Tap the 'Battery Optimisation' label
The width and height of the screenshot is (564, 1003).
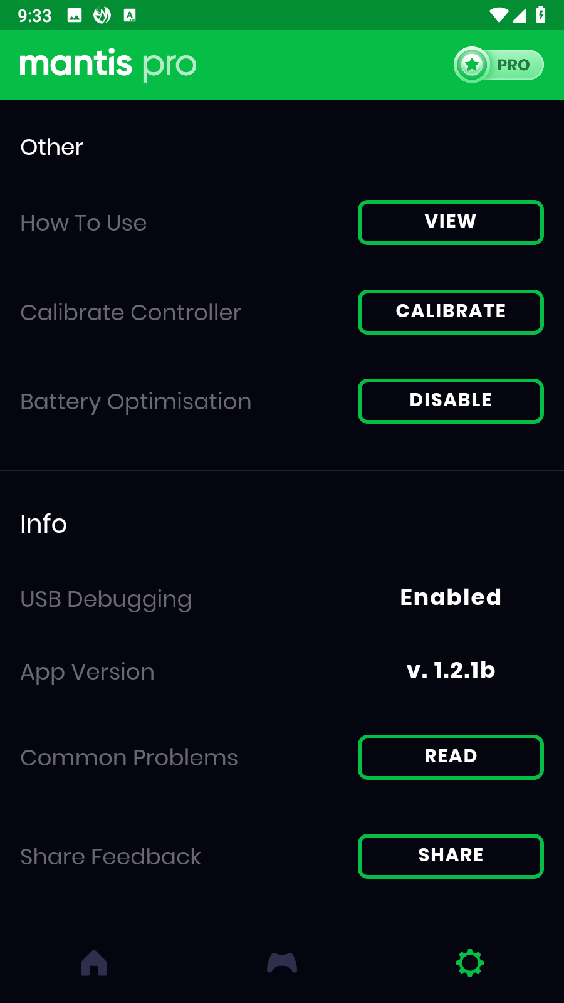(135, 402)
